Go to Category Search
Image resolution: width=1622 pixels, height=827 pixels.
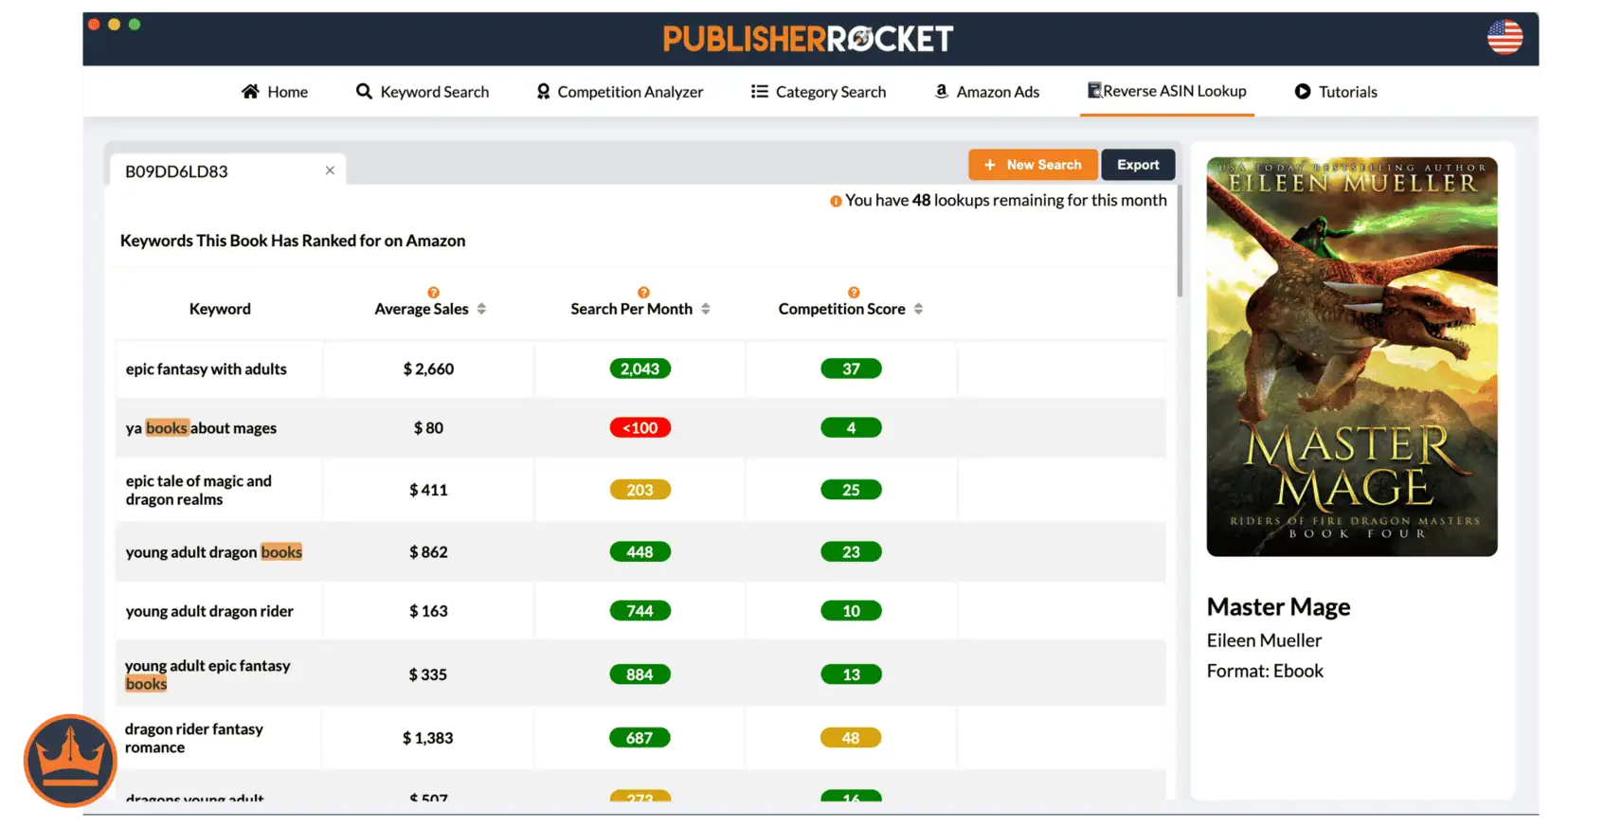[x=819, y=92]
